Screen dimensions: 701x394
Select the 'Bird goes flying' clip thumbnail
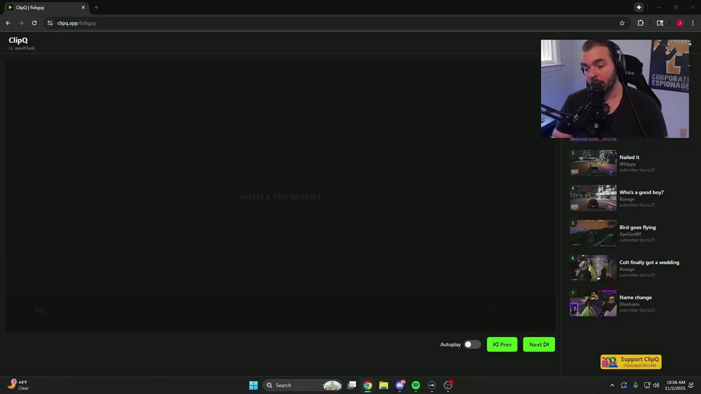pos(593,233)
